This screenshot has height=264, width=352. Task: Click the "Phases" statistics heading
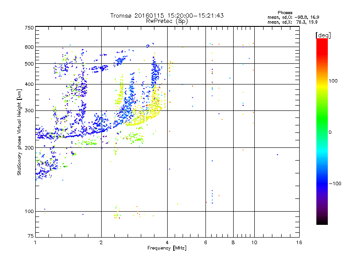pyautogui.click(x=285, y=13)
